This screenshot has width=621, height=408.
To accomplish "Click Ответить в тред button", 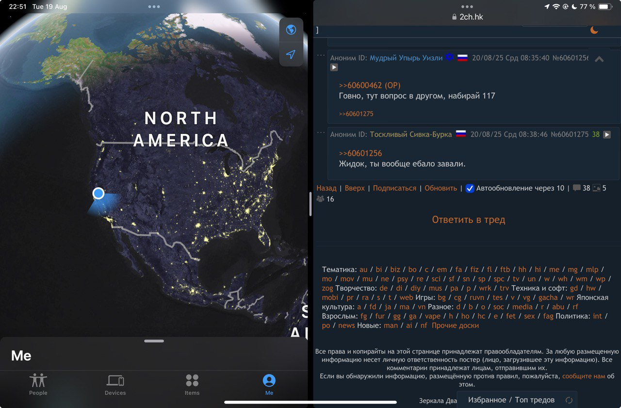I will [x=469, y=220].
